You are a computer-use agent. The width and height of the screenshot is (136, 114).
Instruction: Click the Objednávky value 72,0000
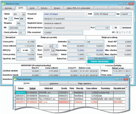(x=76, y=50)
